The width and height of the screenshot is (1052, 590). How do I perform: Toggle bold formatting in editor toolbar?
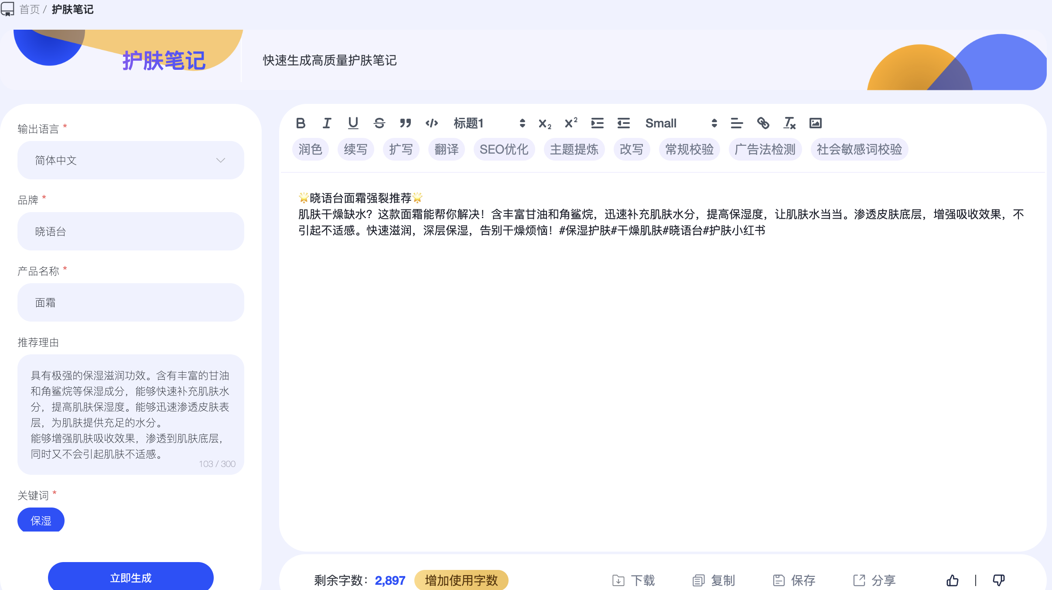point(301,123)
